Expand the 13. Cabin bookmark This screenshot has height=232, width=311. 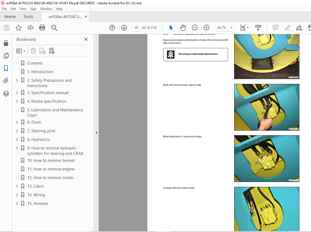(x=17, y=186)
